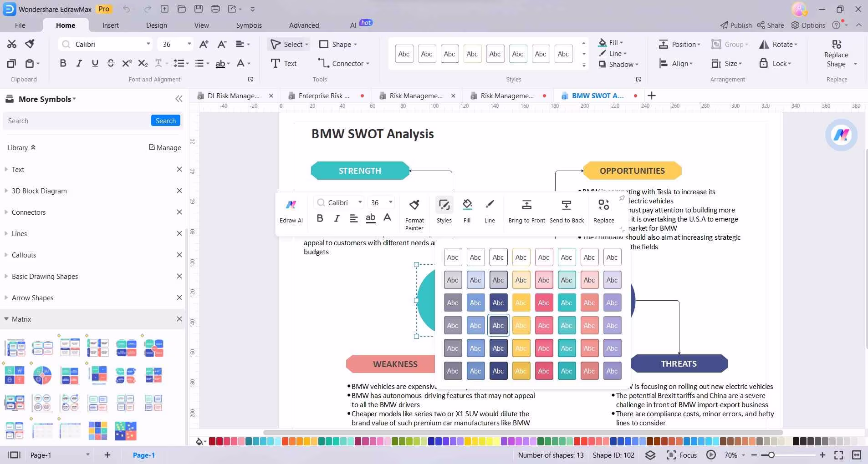The image size is (868, 464).
Task: Expand the 3D Block Diagram library
Action: [x=6, y=191]
